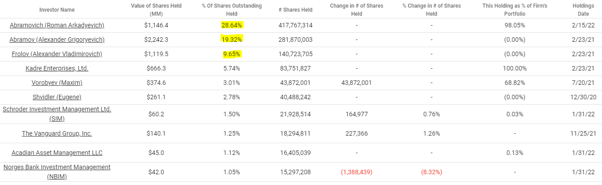Open Norges Bank Investment Management link
602x185 pixels.
[57, 172]
